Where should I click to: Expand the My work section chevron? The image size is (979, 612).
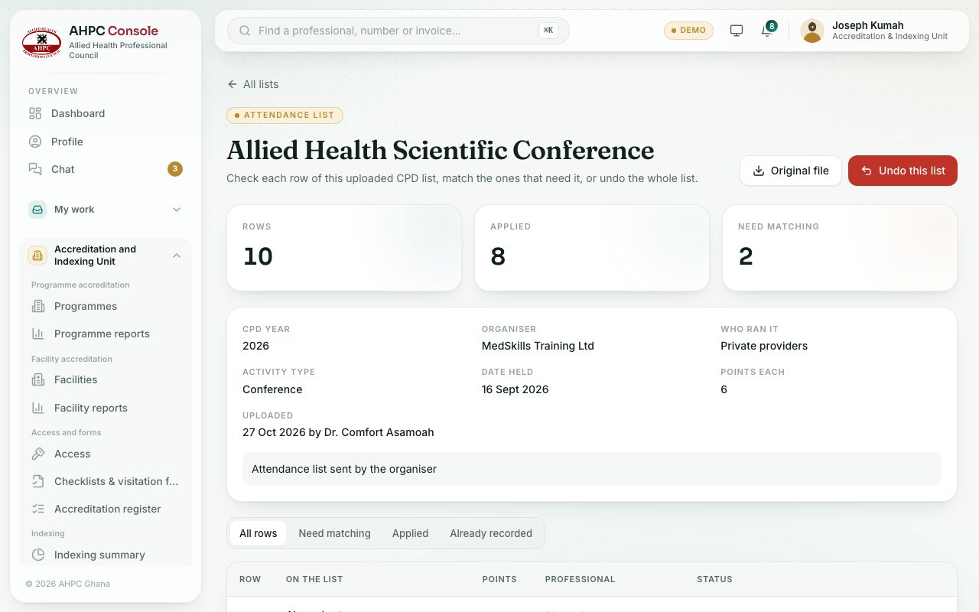177,210
